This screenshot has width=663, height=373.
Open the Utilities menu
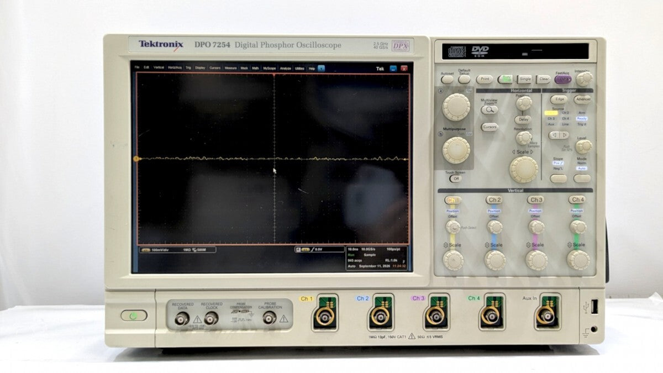pyautogui.click(x=299, y=67)
